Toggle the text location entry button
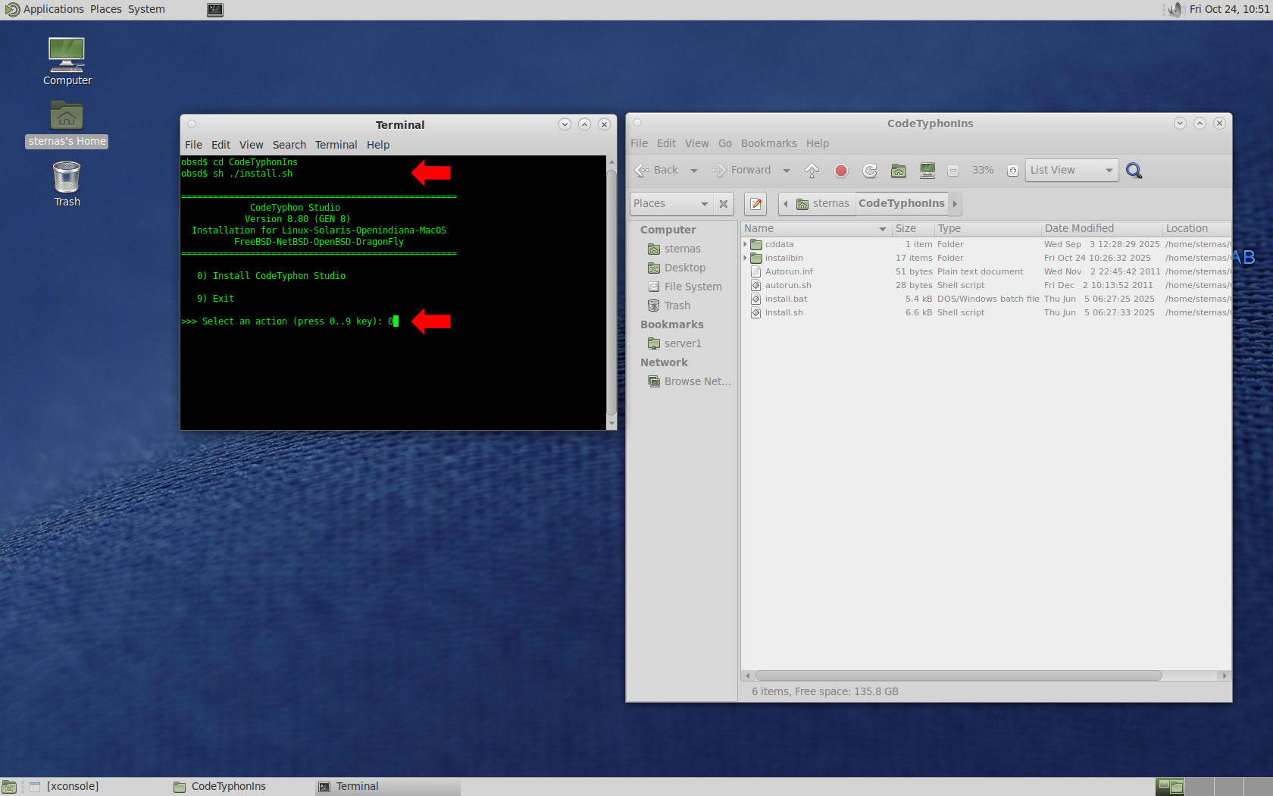Image resolution: width=1273 pixels, height=796 pixels. click(755, 203)
